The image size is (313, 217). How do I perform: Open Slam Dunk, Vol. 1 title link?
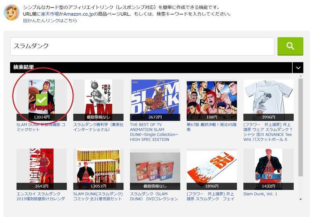[260, 194]
